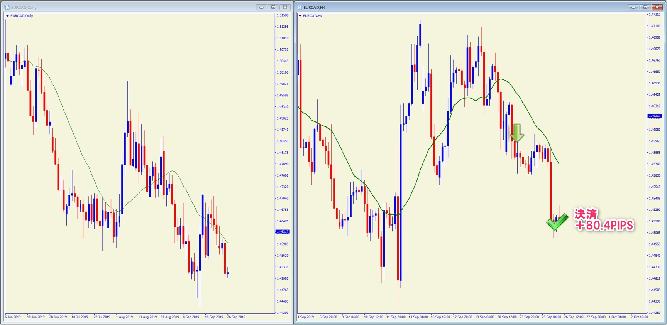Click price level 1.44280 on H4 price axis

click(x=655, y=313)
